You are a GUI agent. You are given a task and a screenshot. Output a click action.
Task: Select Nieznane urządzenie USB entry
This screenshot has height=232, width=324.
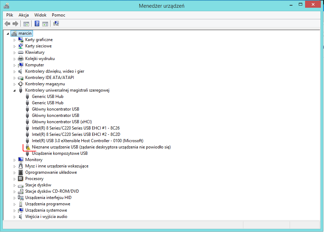coord(101,147)
